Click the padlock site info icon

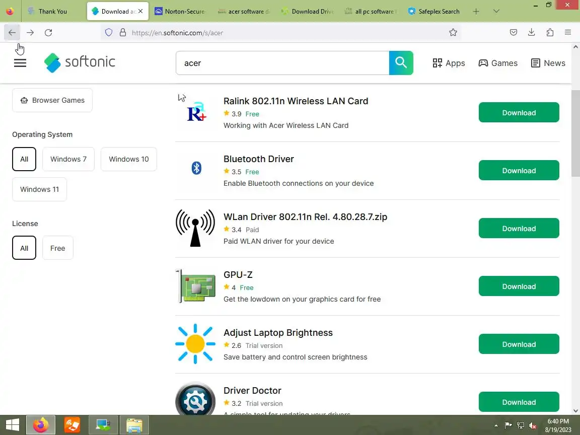coord(123,33)
